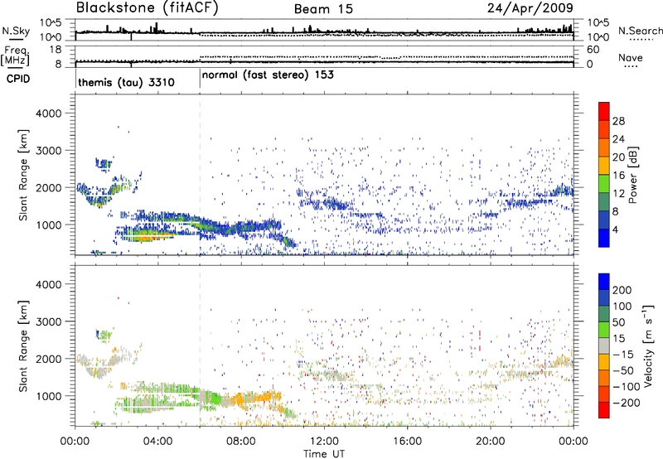Click the "12" label on the power scale
The width and height of the screenshot is (663, 459).
[x=618, y=194]
